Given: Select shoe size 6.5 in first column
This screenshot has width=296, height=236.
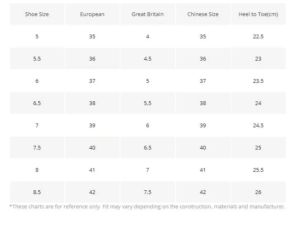Looking at the screenshot, I should click(x=37, y=103).
